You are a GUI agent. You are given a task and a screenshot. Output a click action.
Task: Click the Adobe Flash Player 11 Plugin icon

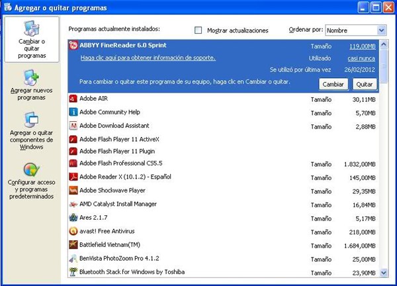click(73, 151)
